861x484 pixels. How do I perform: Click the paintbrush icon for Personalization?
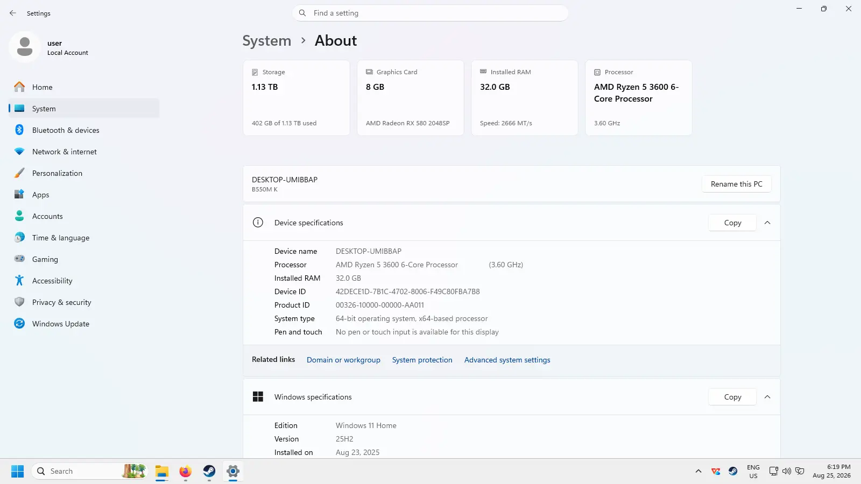tap(19, 173)
